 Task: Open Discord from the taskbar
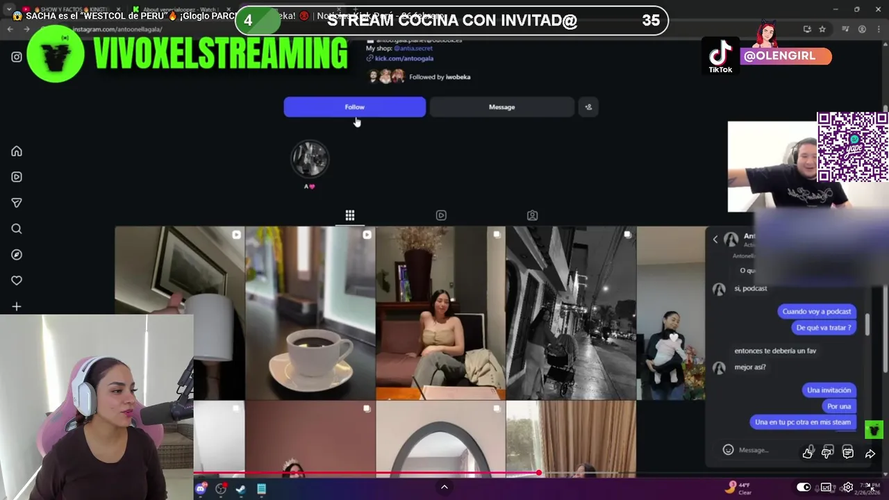point(201,489)
